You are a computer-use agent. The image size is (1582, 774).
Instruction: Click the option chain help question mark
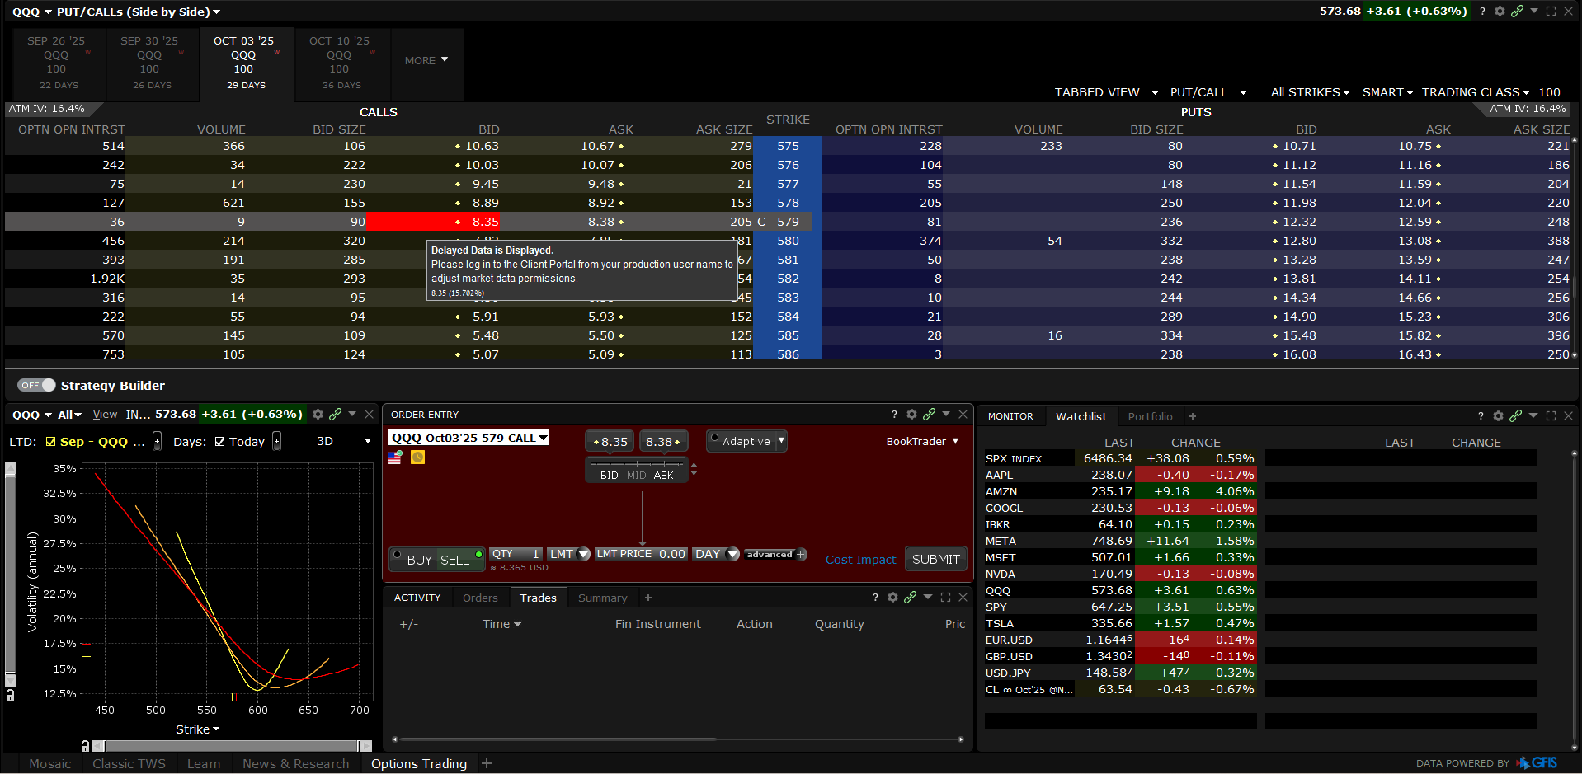click(1482, 12)
